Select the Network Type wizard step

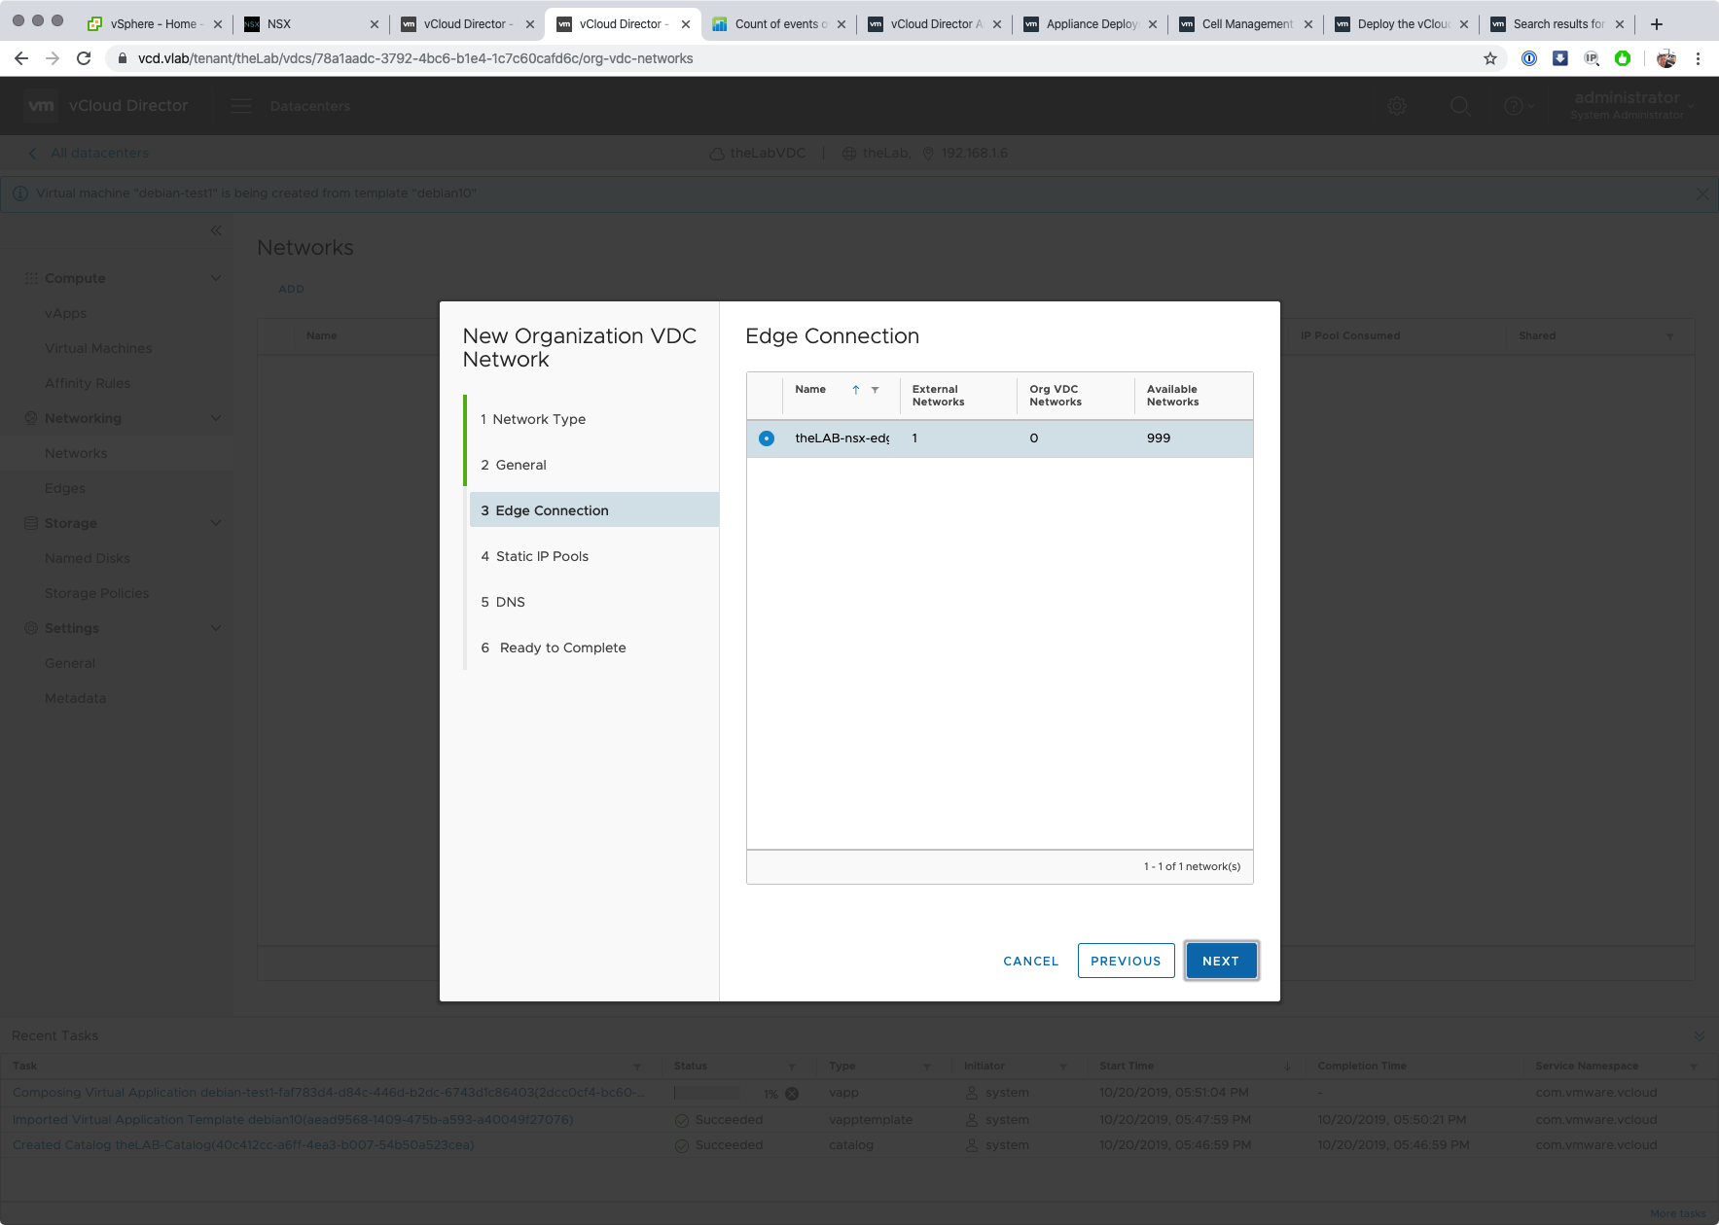click(x=539, y=419)
